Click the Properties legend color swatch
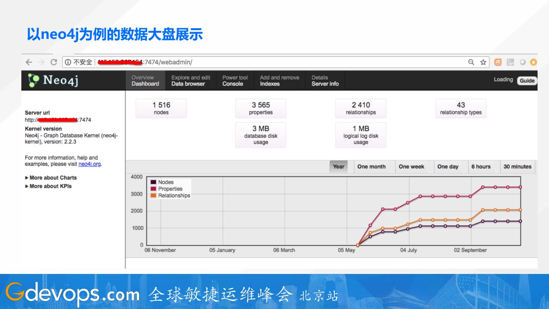 (x=153, y=189)
